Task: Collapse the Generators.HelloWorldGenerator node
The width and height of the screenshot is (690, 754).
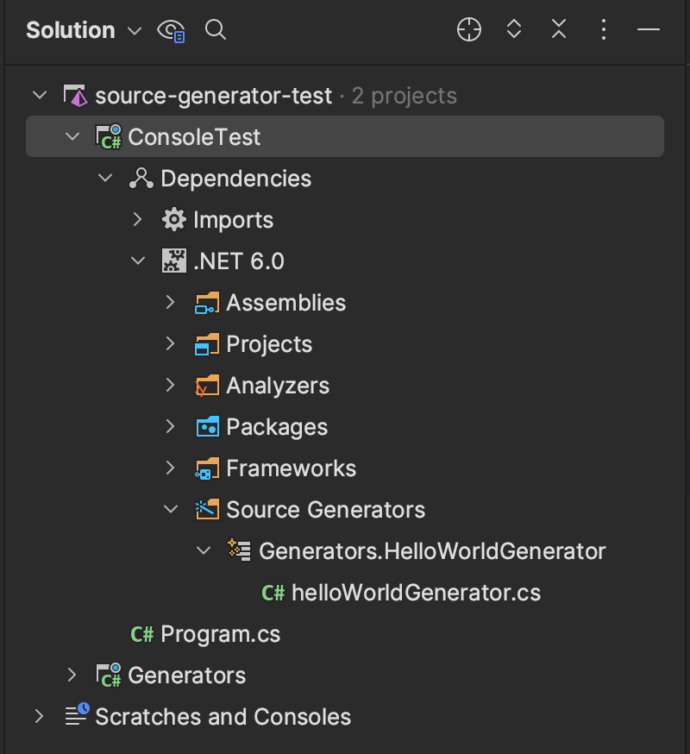Action: [x=204, y=550]
